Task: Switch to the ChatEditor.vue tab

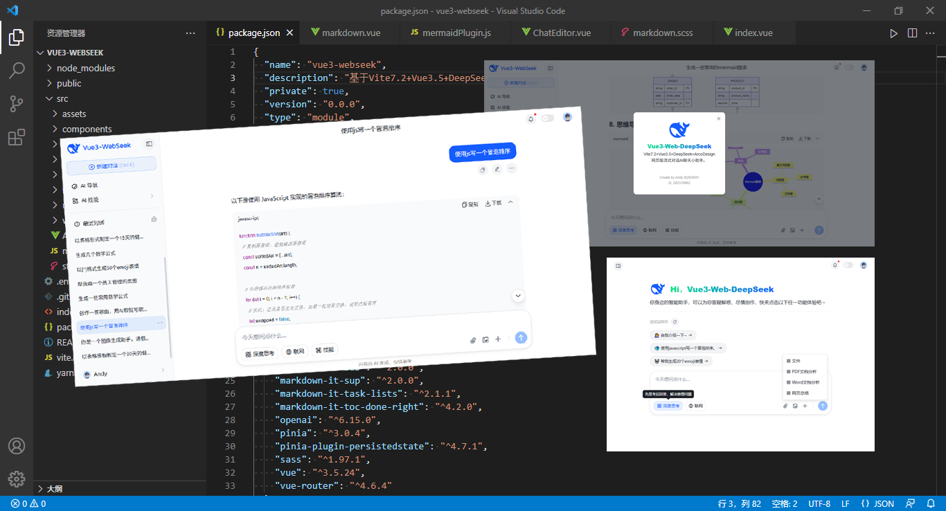Action: click(561, 33)
